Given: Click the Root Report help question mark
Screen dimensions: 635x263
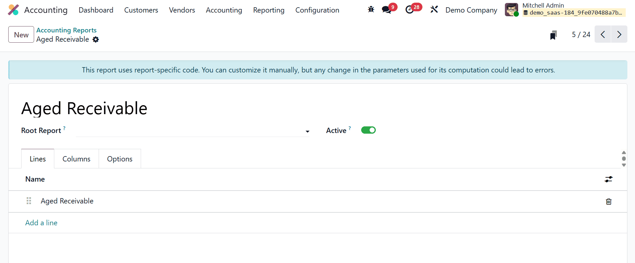Looking at the screenshot, I should pos(64,128).
